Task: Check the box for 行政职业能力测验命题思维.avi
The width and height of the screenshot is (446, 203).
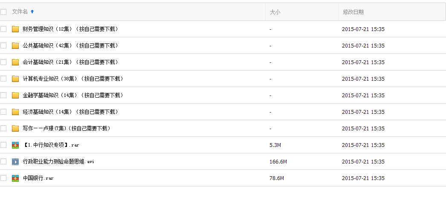Action: (x=3, y=161)
